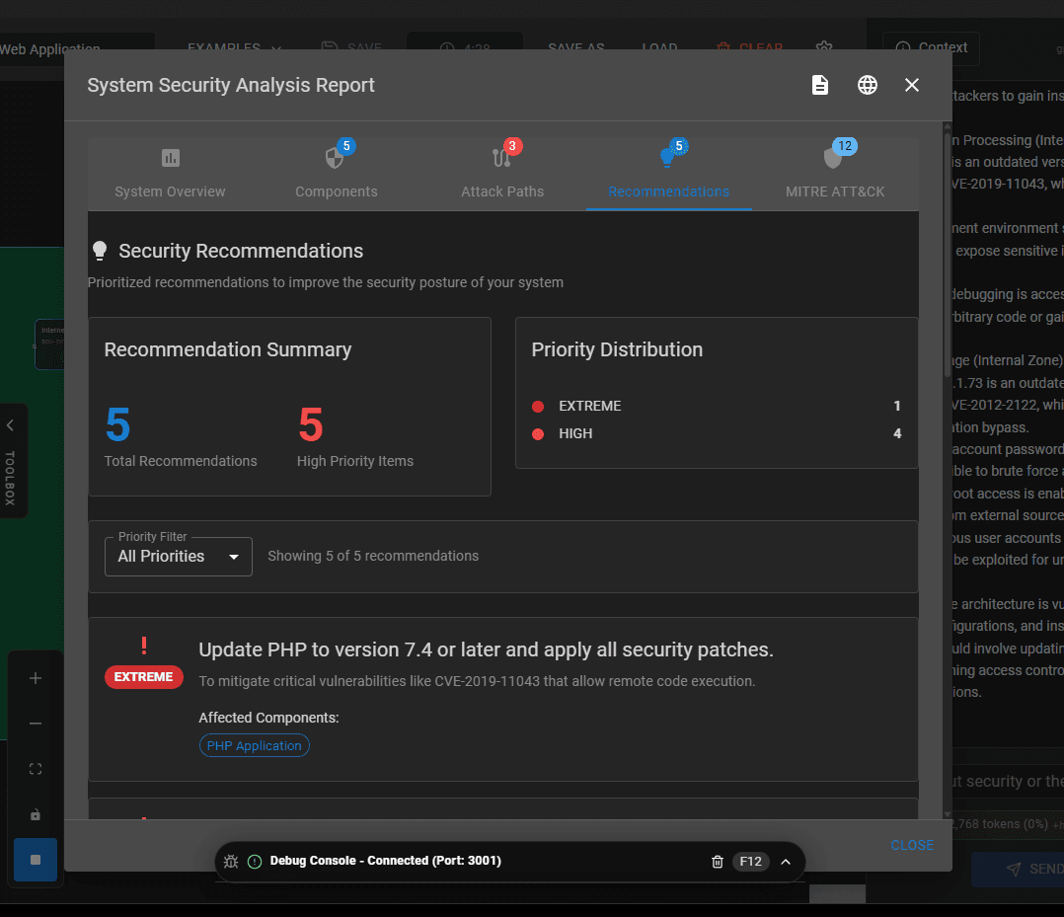Viewport: 1064px width, 917px height.
Task: Click the green connection status icon
Action: point(255,862)
